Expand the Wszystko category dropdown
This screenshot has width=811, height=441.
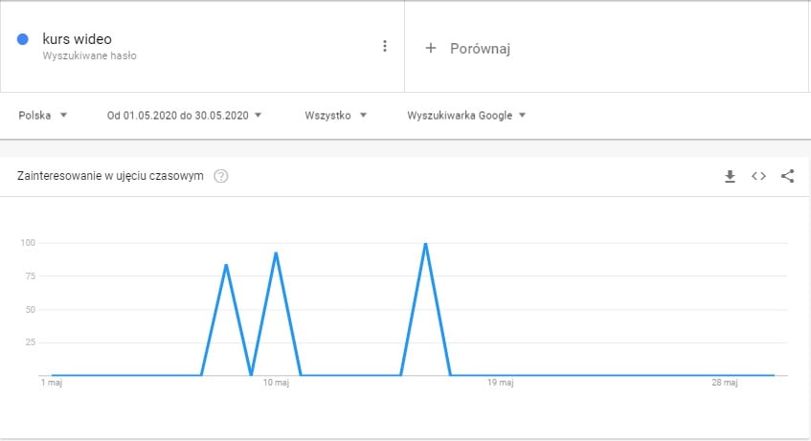(335, 116)
